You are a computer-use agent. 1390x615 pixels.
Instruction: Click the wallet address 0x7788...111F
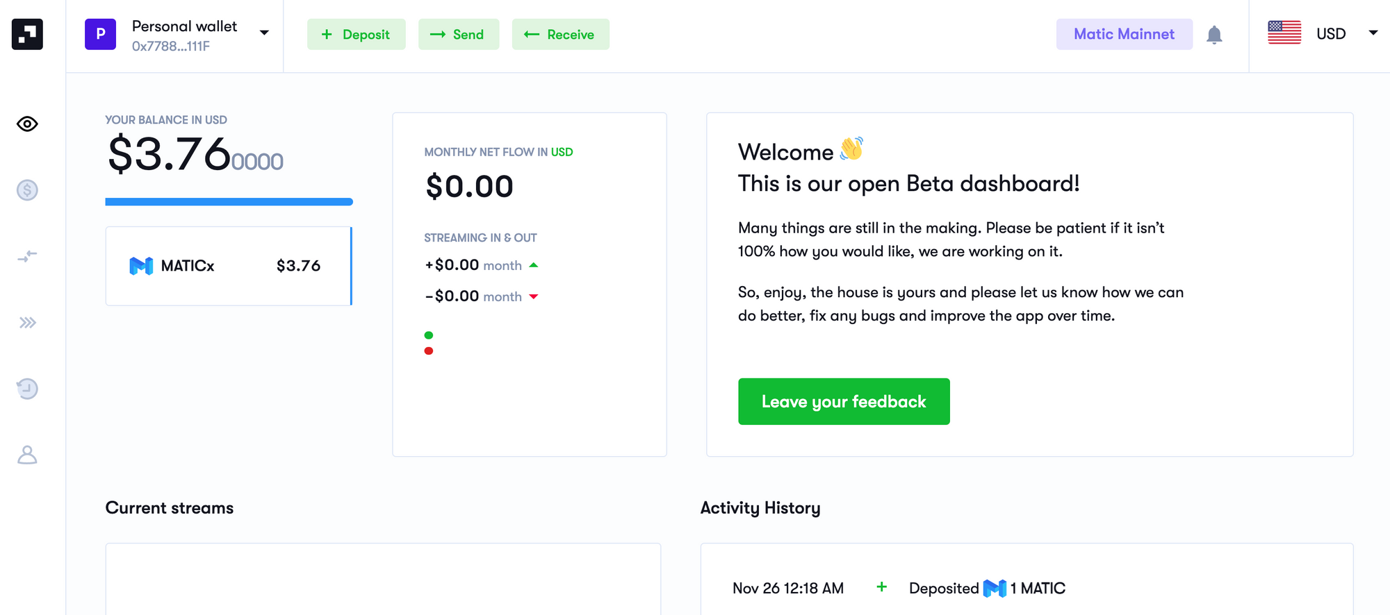click(171, 47)
